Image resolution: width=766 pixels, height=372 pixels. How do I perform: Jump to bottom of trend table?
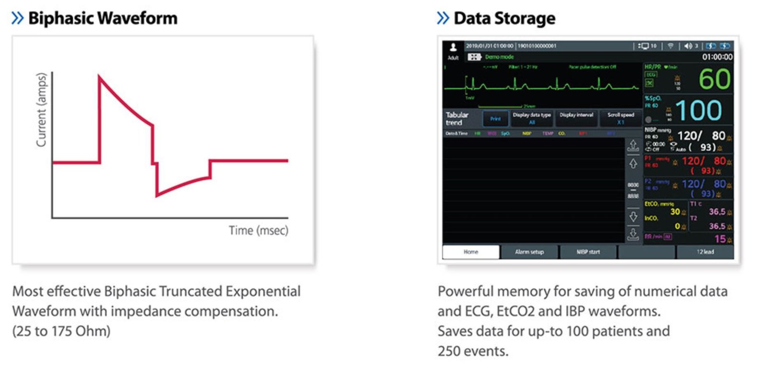(633, 234)
